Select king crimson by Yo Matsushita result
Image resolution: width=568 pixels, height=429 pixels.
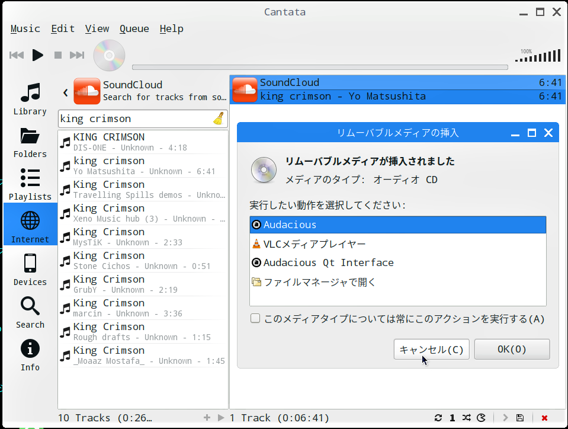143,165
